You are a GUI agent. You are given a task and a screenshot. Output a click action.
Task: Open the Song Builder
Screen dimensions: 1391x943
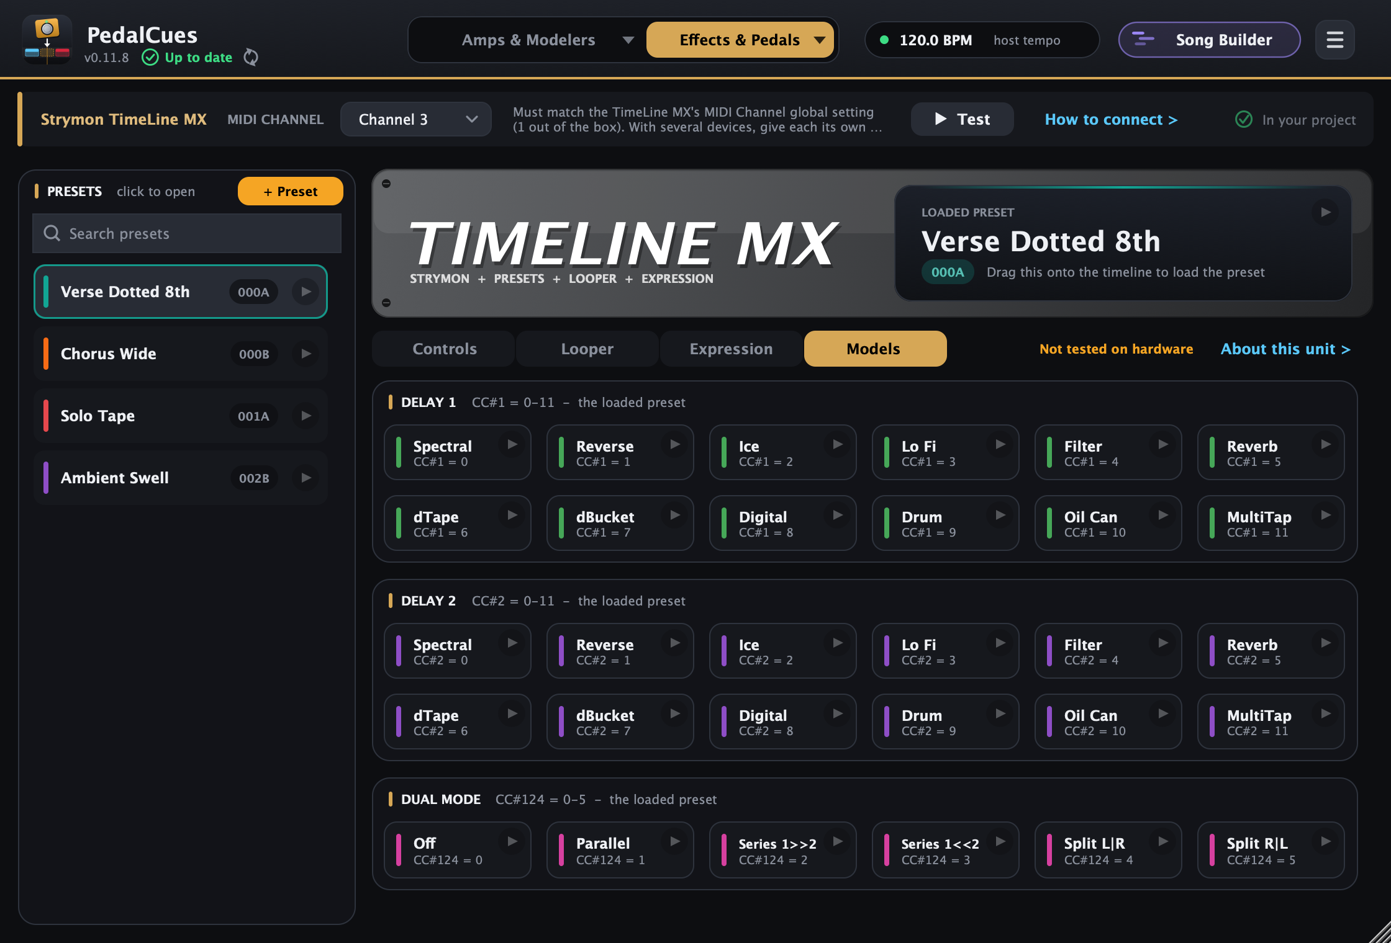click(1209, 40)
